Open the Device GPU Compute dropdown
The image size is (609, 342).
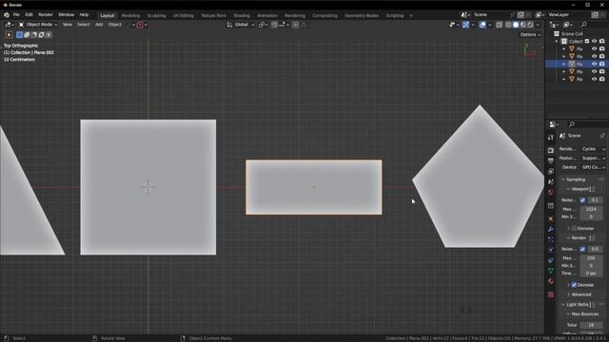tap(593, 167)
